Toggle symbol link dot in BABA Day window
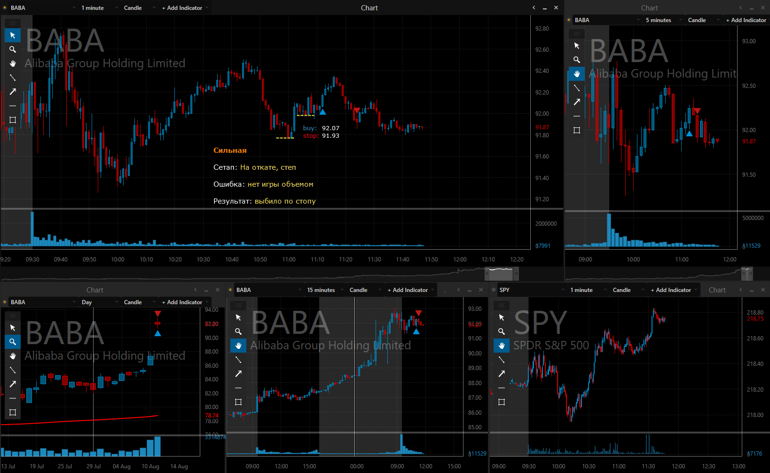 tap(5, 302)
